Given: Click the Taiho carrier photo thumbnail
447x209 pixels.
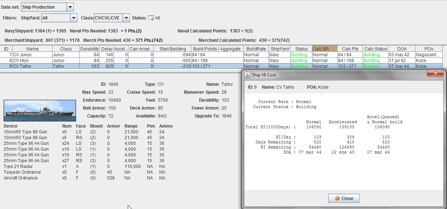Looking at the screenshot, I should coord(39,110).
